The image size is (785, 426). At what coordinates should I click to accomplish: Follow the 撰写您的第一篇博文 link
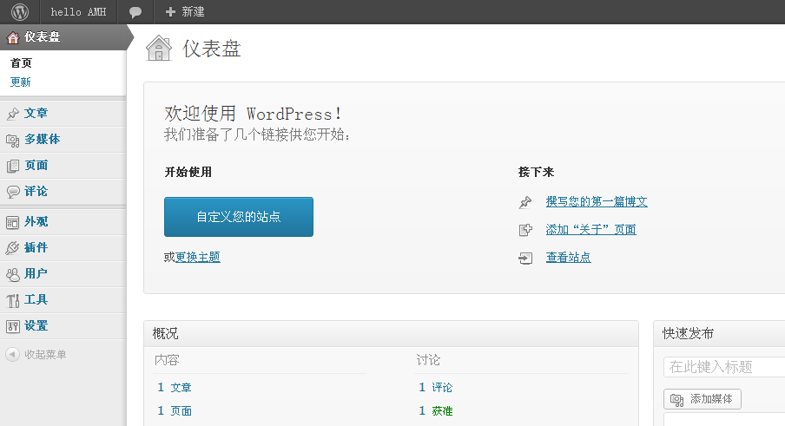click(x=597, y=202)
